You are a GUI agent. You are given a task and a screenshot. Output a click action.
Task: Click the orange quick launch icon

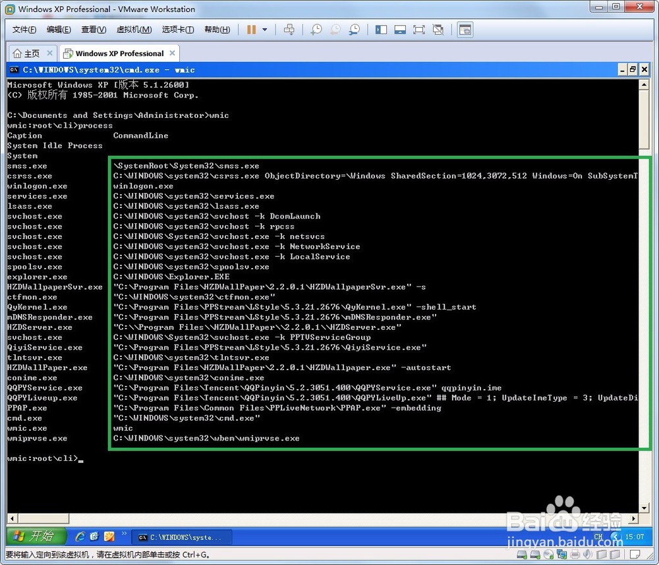(109, 537)
